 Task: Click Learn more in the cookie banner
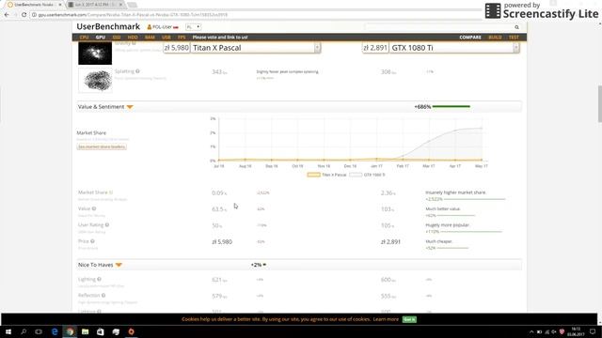coord(386,319)
